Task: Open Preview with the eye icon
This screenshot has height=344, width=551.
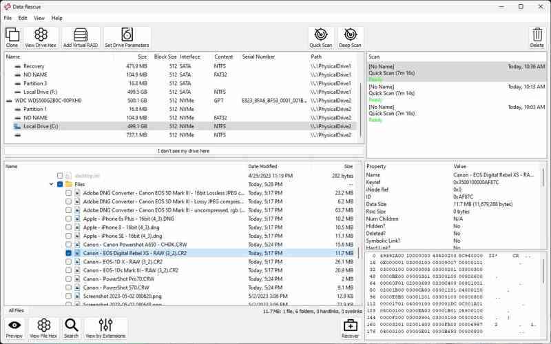Action: coord(14,327)
